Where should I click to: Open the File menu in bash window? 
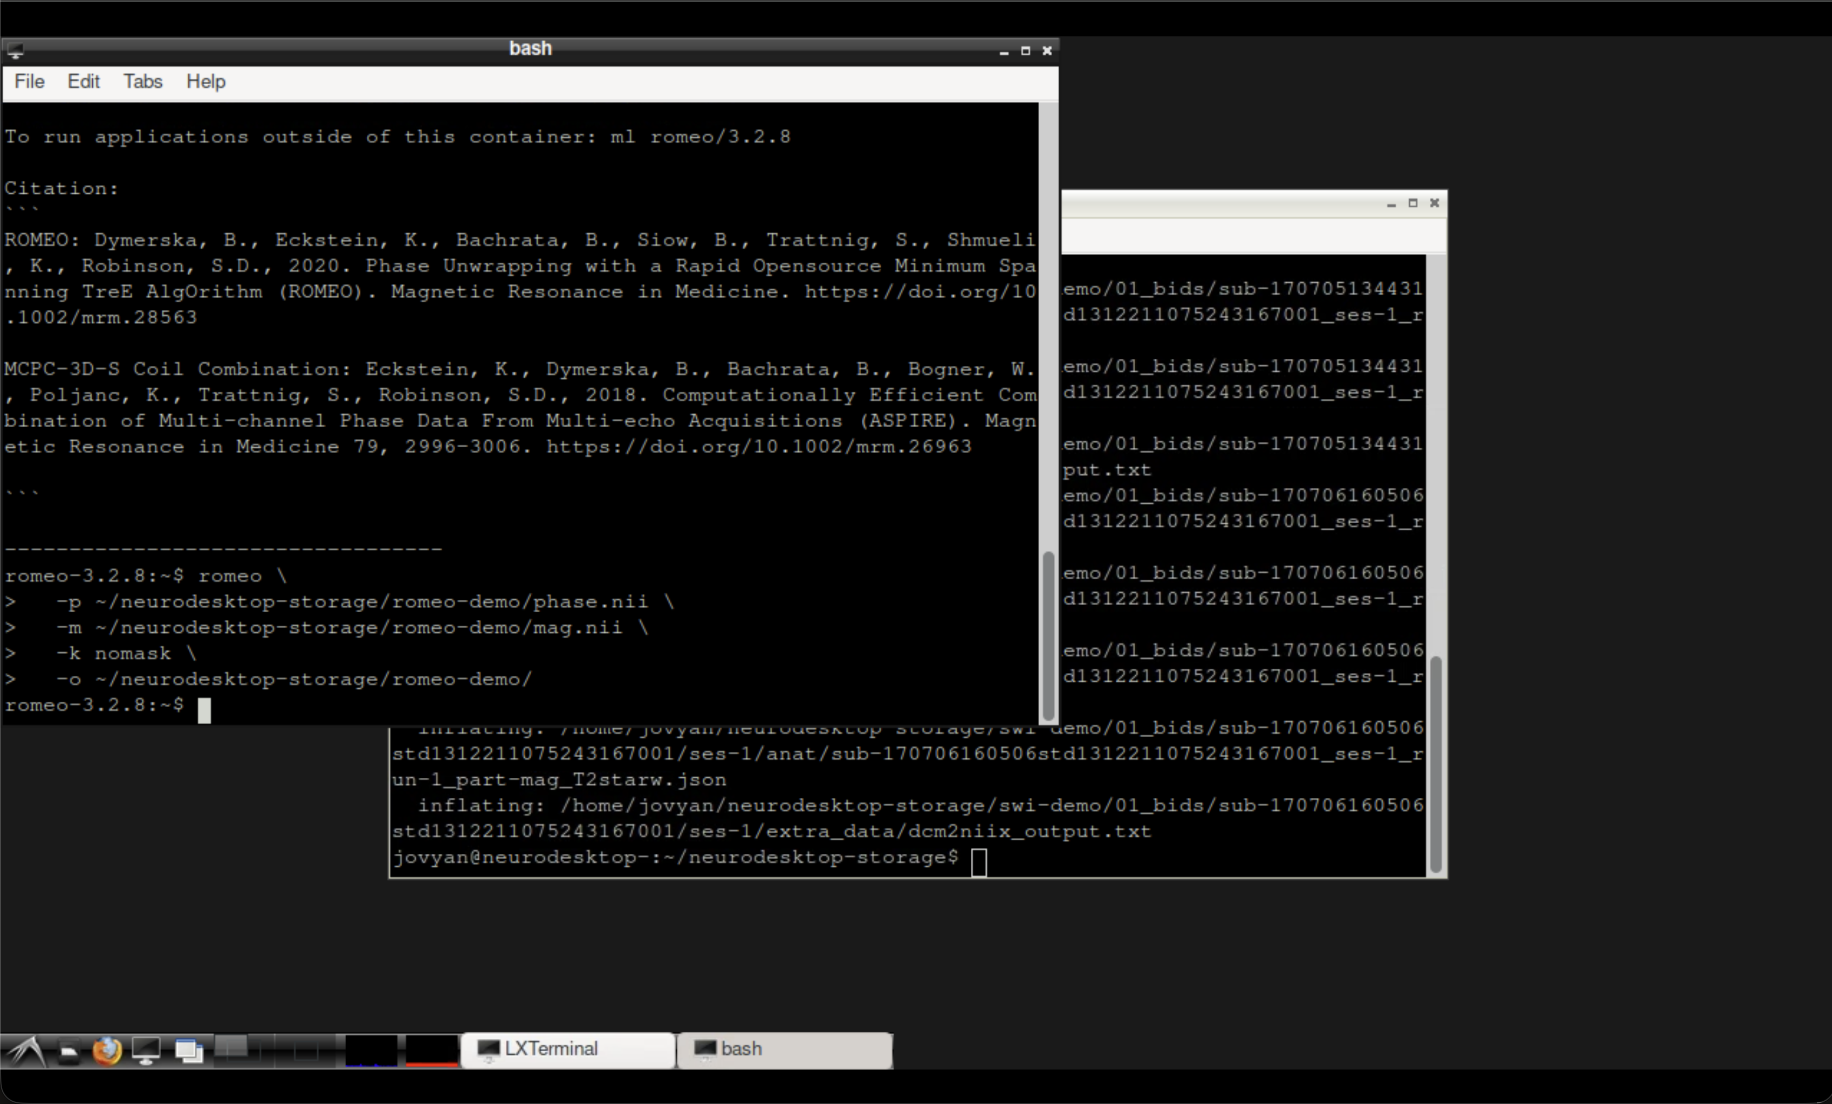pos(30,82)
